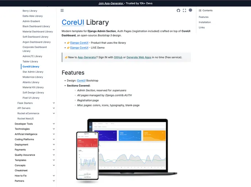Image resolution: width=251 pixels, height=187 pixels.
Task: Click the Contents list icon
Action: [200, 11]
